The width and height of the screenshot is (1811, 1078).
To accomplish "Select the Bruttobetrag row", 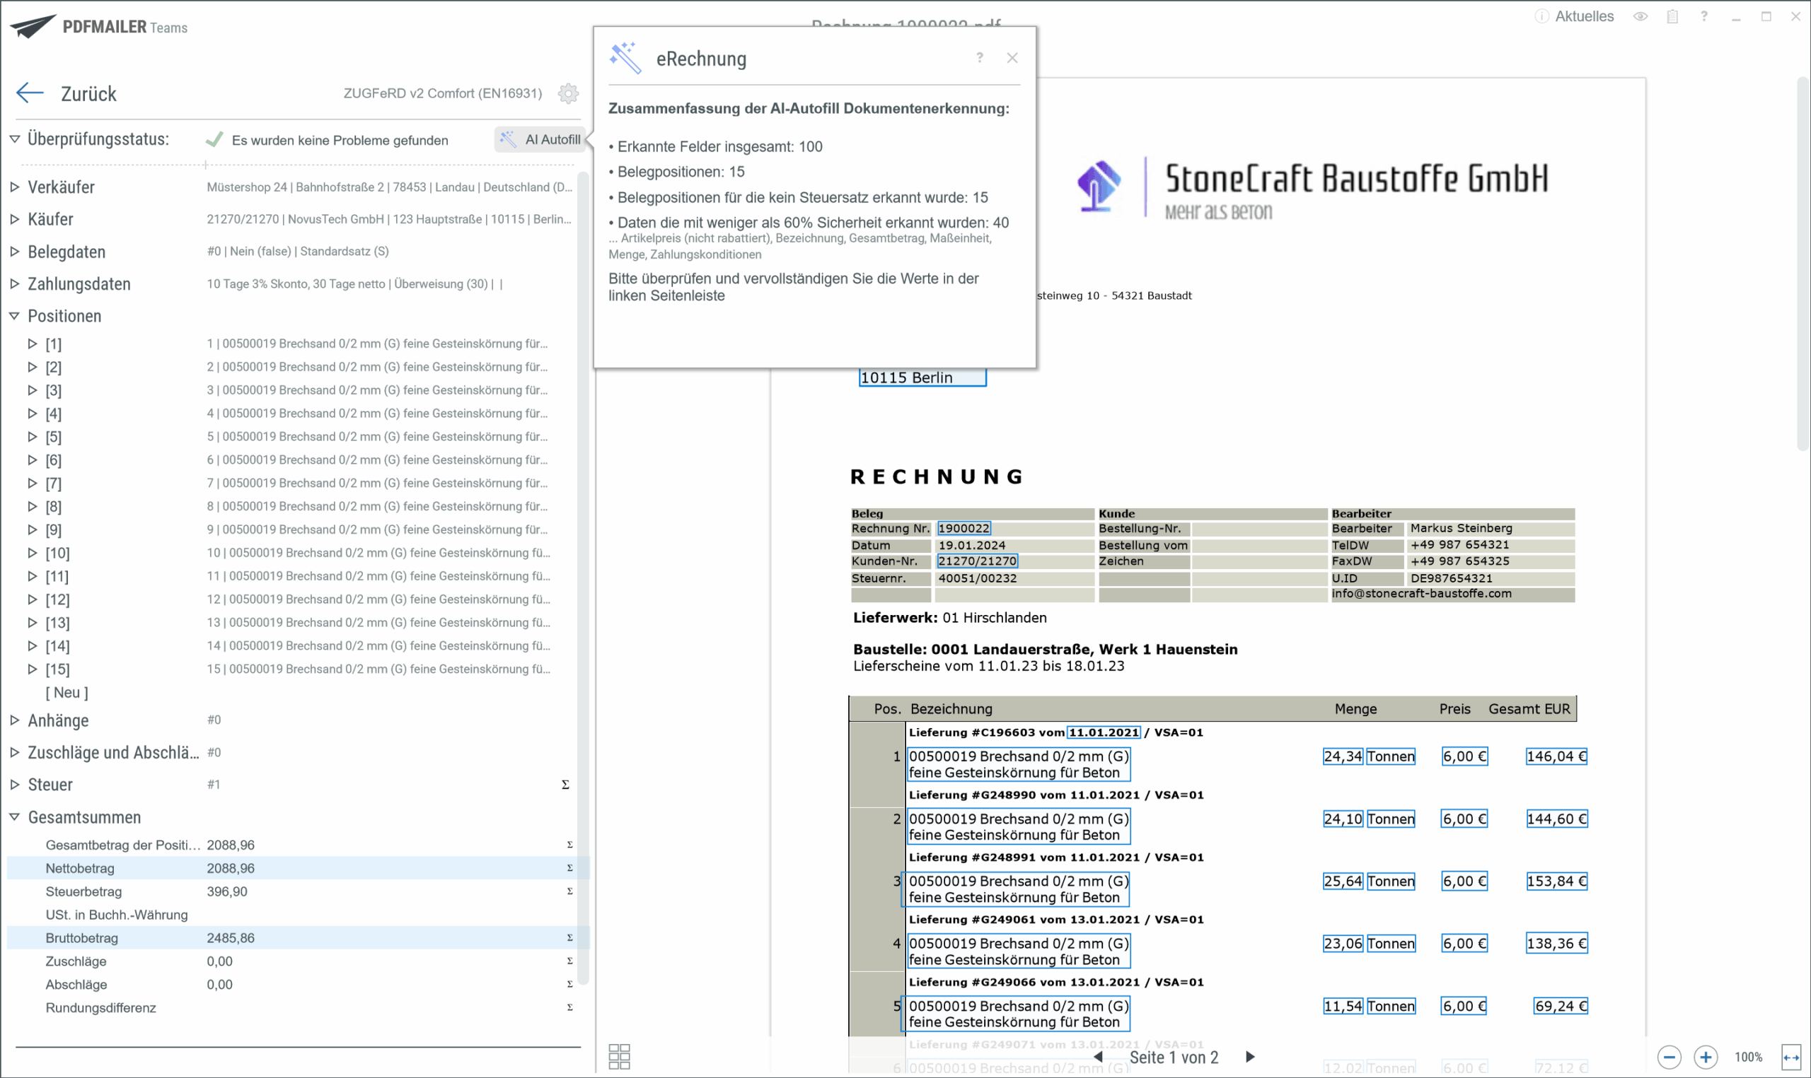I will (x=81, y=938).
